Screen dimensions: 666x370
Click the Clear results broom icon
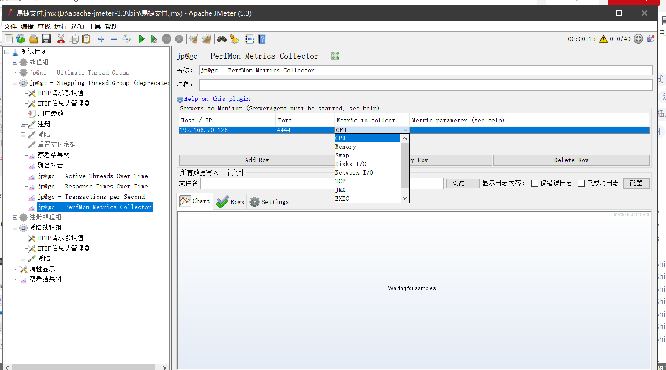pos(194,39)
